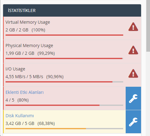Screen dimensions: 150x136
Task: Click the Physical Memory Usage warning triangle
Action: (133, 50)
